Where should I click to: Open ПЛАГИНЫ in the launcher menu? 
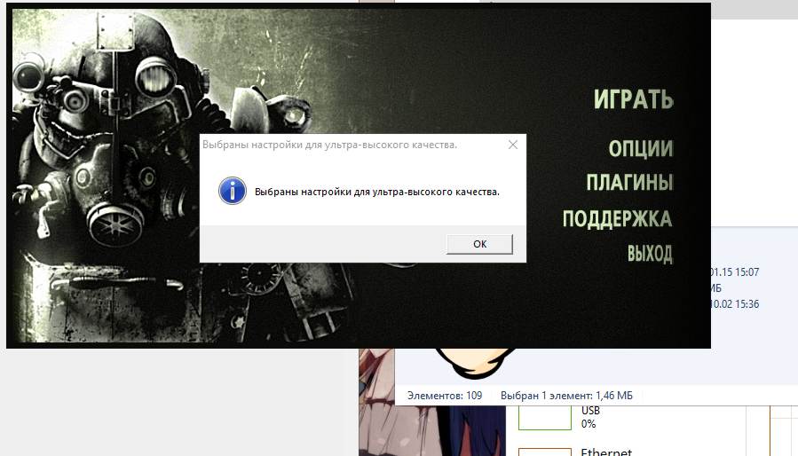tap(629, 182)
